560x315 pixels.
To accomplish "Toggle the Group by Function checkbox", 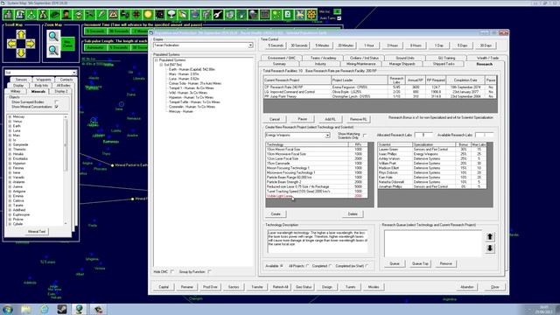I will pos(209,272).
